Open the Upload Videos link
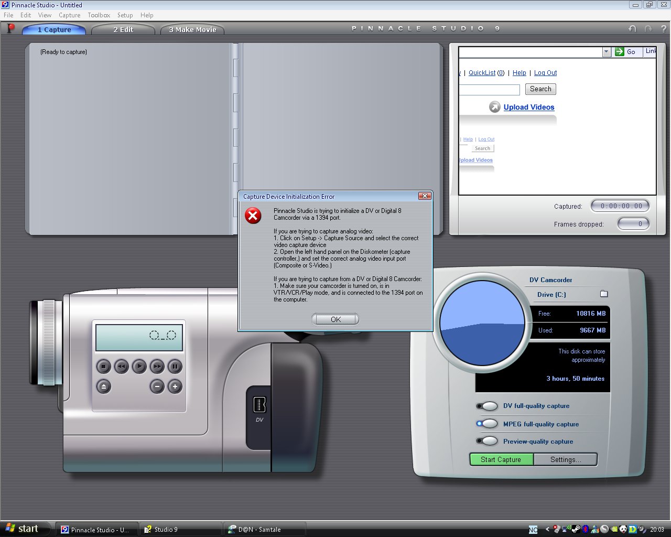 [x=528, y=107]
